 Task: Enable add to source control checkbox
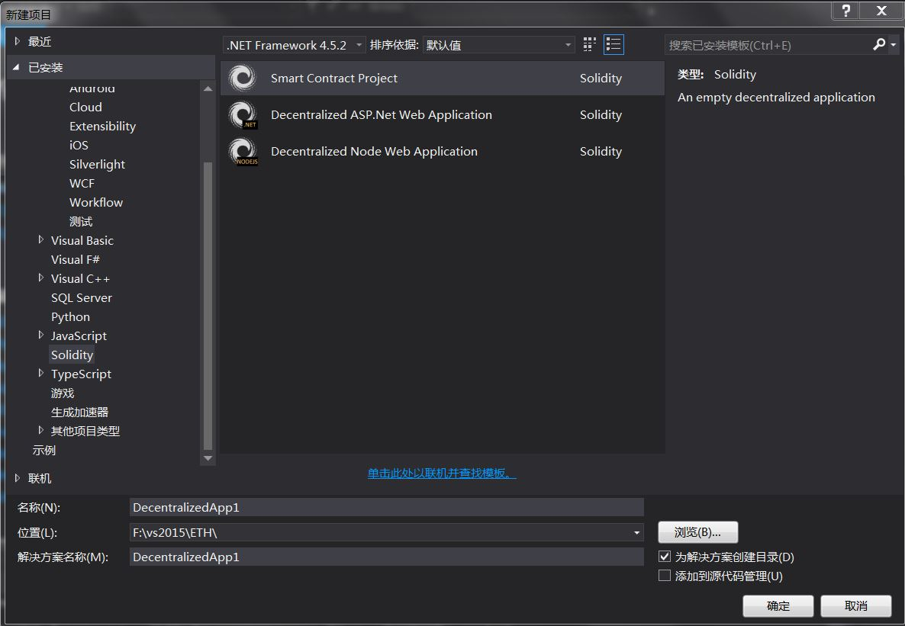pos(665,575)
